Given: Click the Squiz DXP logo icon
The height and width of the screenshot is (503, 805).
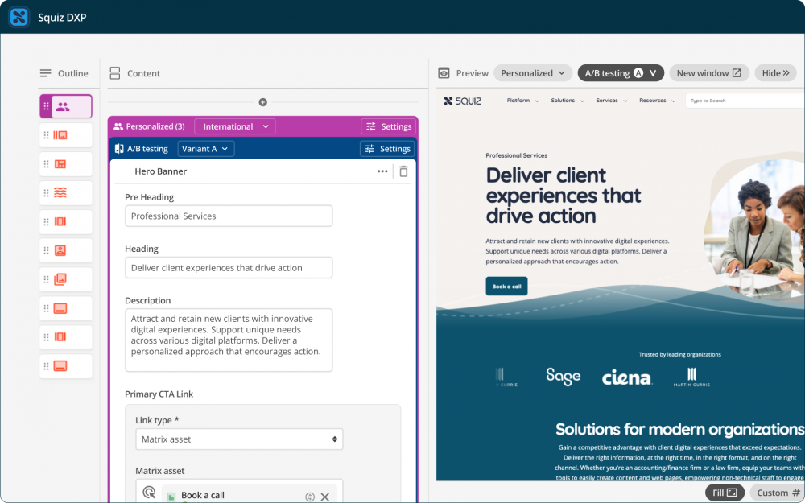Looking at the screenshot, I should pos(19,16).
